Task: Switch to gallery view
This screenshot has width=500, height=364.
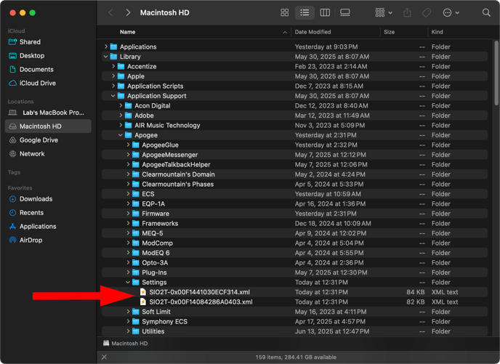Action: coord(344,12)
